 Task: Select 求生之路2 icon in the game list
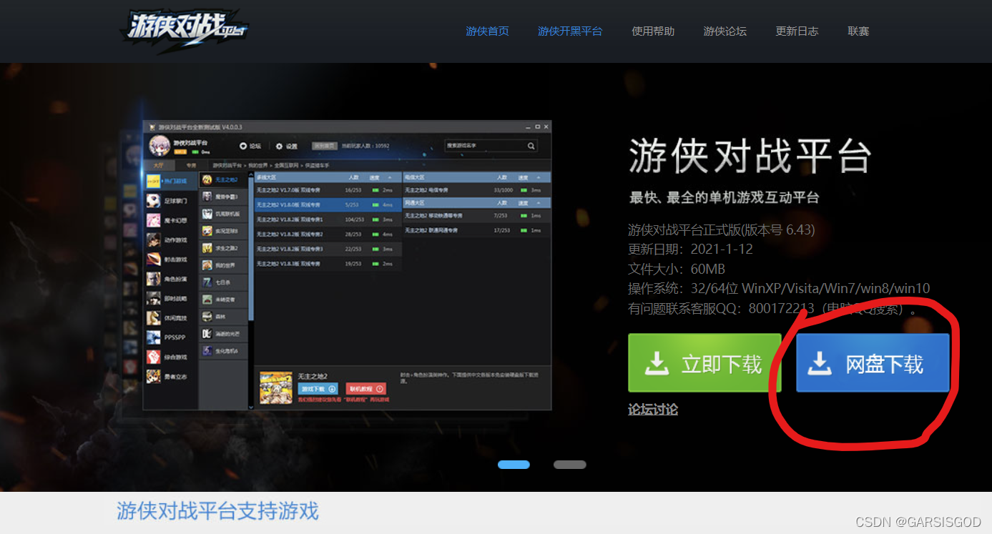point(207,248)
